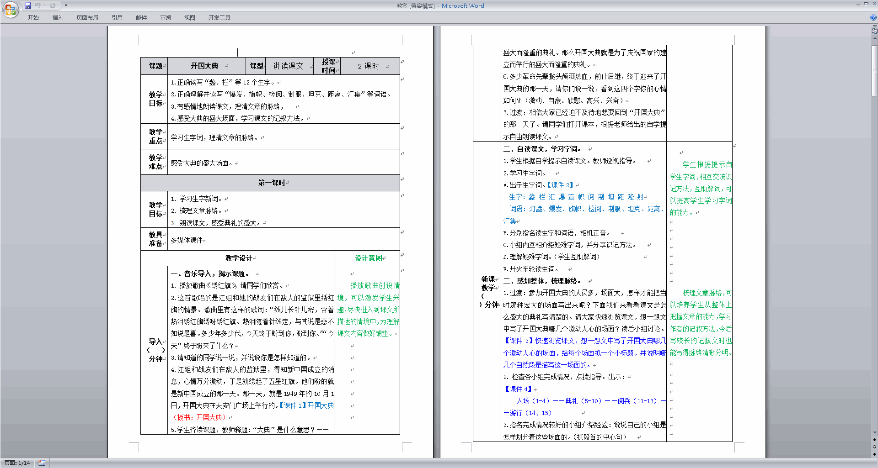Switch to the 视图 tab
This screenshot has height=468, width=878.
189,17
